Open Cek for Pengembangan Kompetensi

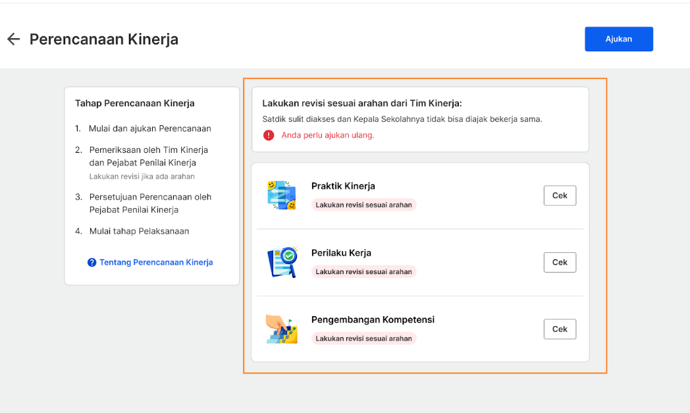[x=560, y=329]
